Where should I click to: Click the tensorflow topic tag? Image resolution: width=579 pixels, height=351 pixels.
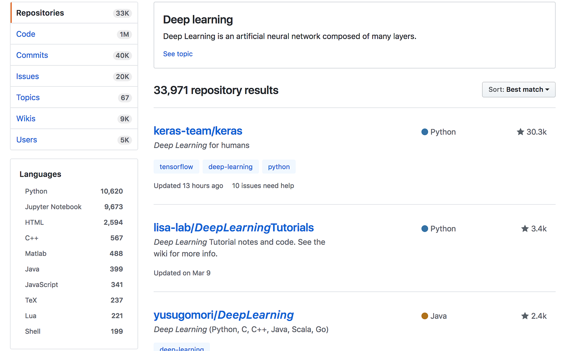coord(176,167)
